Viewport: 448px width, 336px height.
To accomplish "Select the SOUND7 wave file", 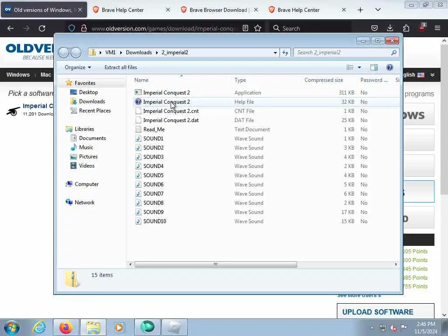I will coord(153,193).
